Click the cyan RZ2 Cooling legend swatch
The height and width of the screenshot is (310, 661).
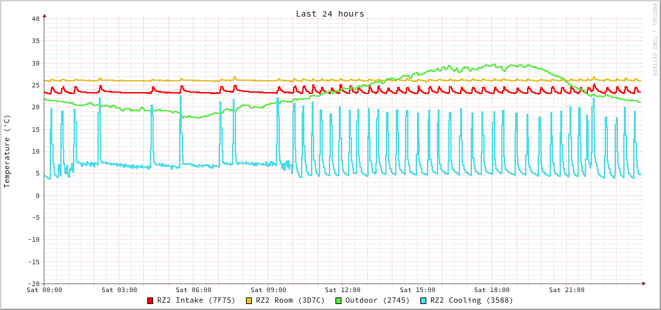[424, 301]
